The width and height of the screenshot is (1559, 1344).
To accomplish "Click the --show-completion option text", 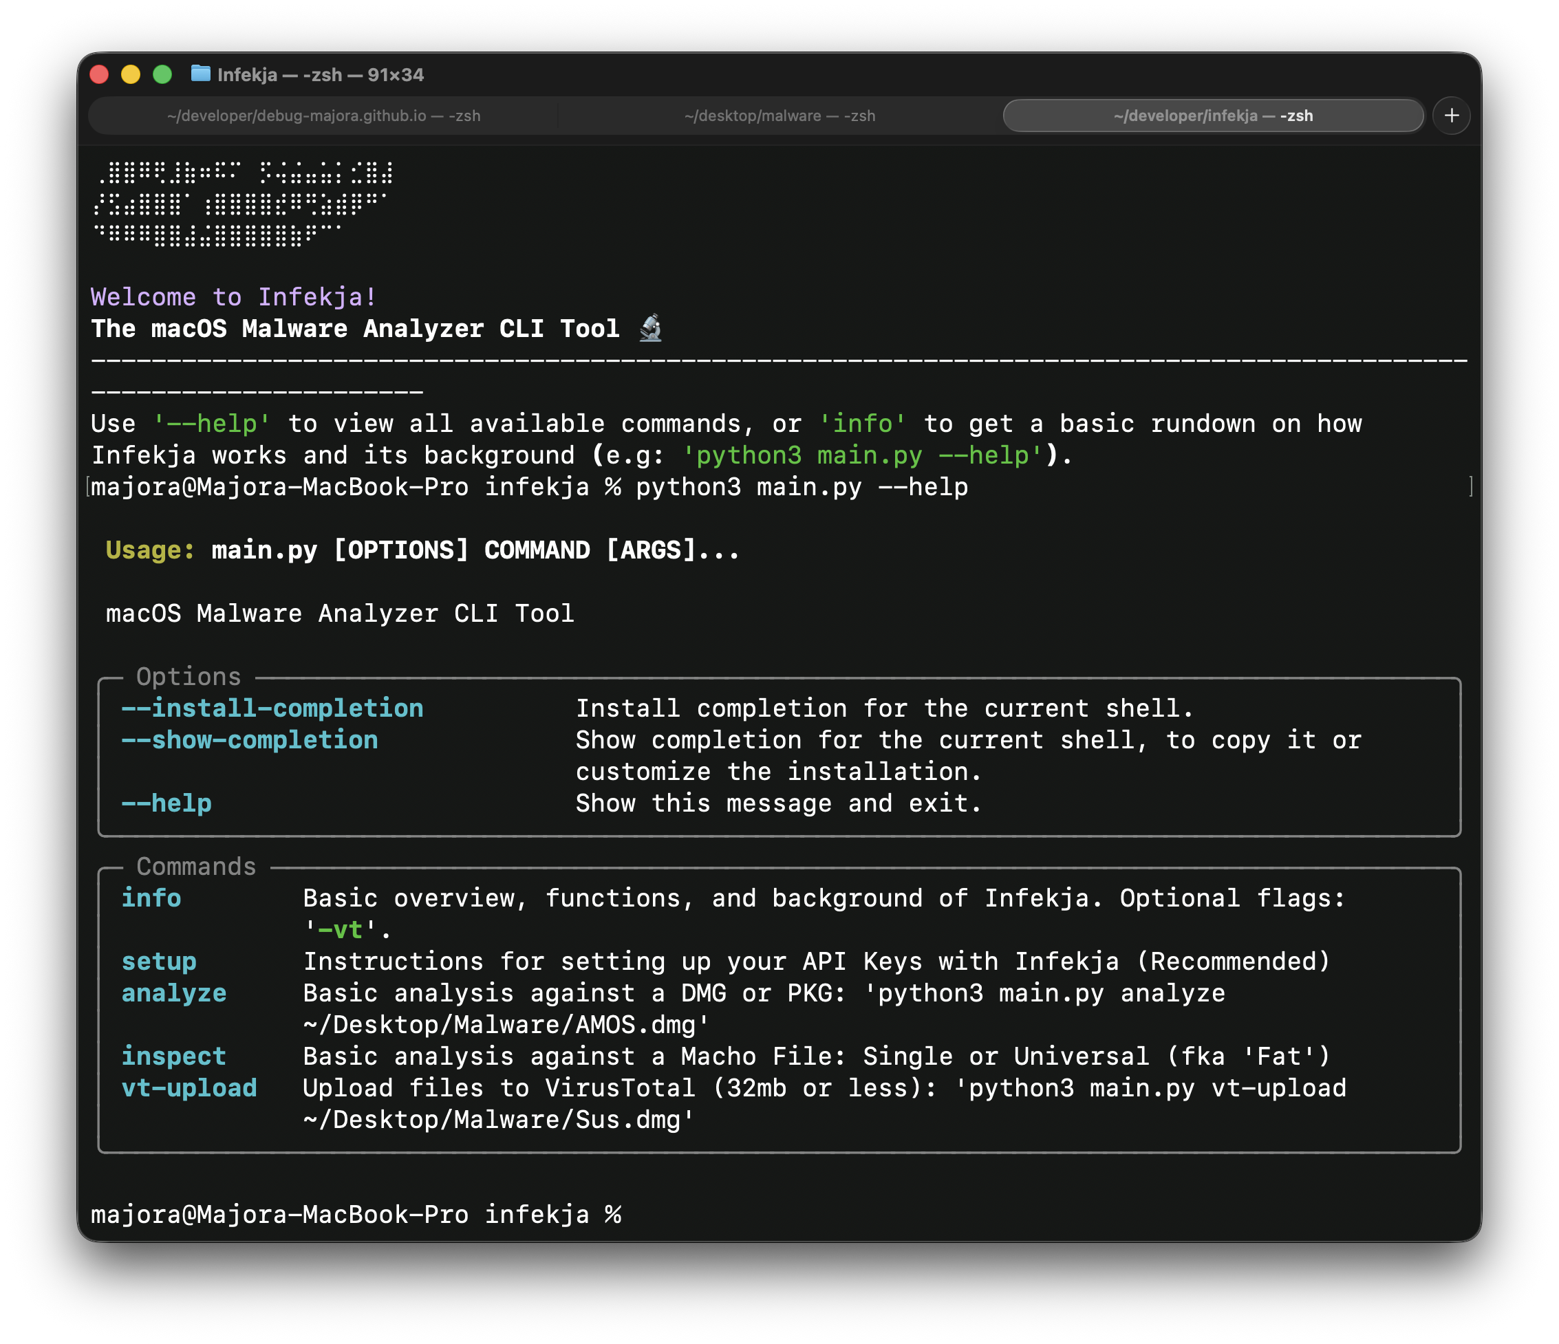I will click(x=250, y=739).
